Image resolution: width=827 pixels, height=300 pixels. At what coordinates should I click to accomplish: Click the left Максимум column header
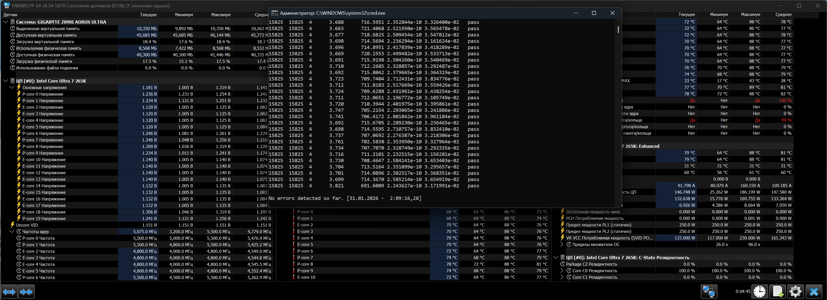[221, 15]
